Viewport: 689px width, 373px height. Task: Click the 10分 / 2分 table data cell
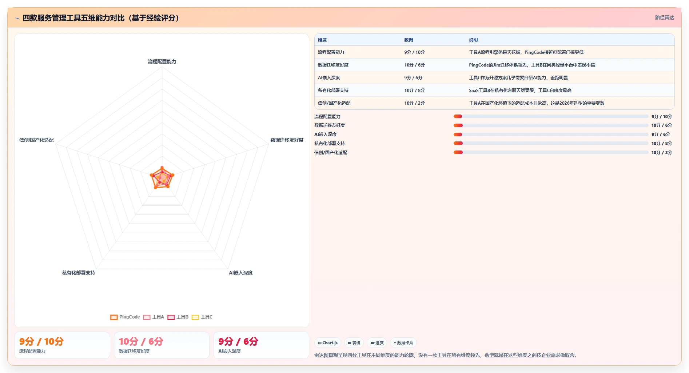point(414,103)
